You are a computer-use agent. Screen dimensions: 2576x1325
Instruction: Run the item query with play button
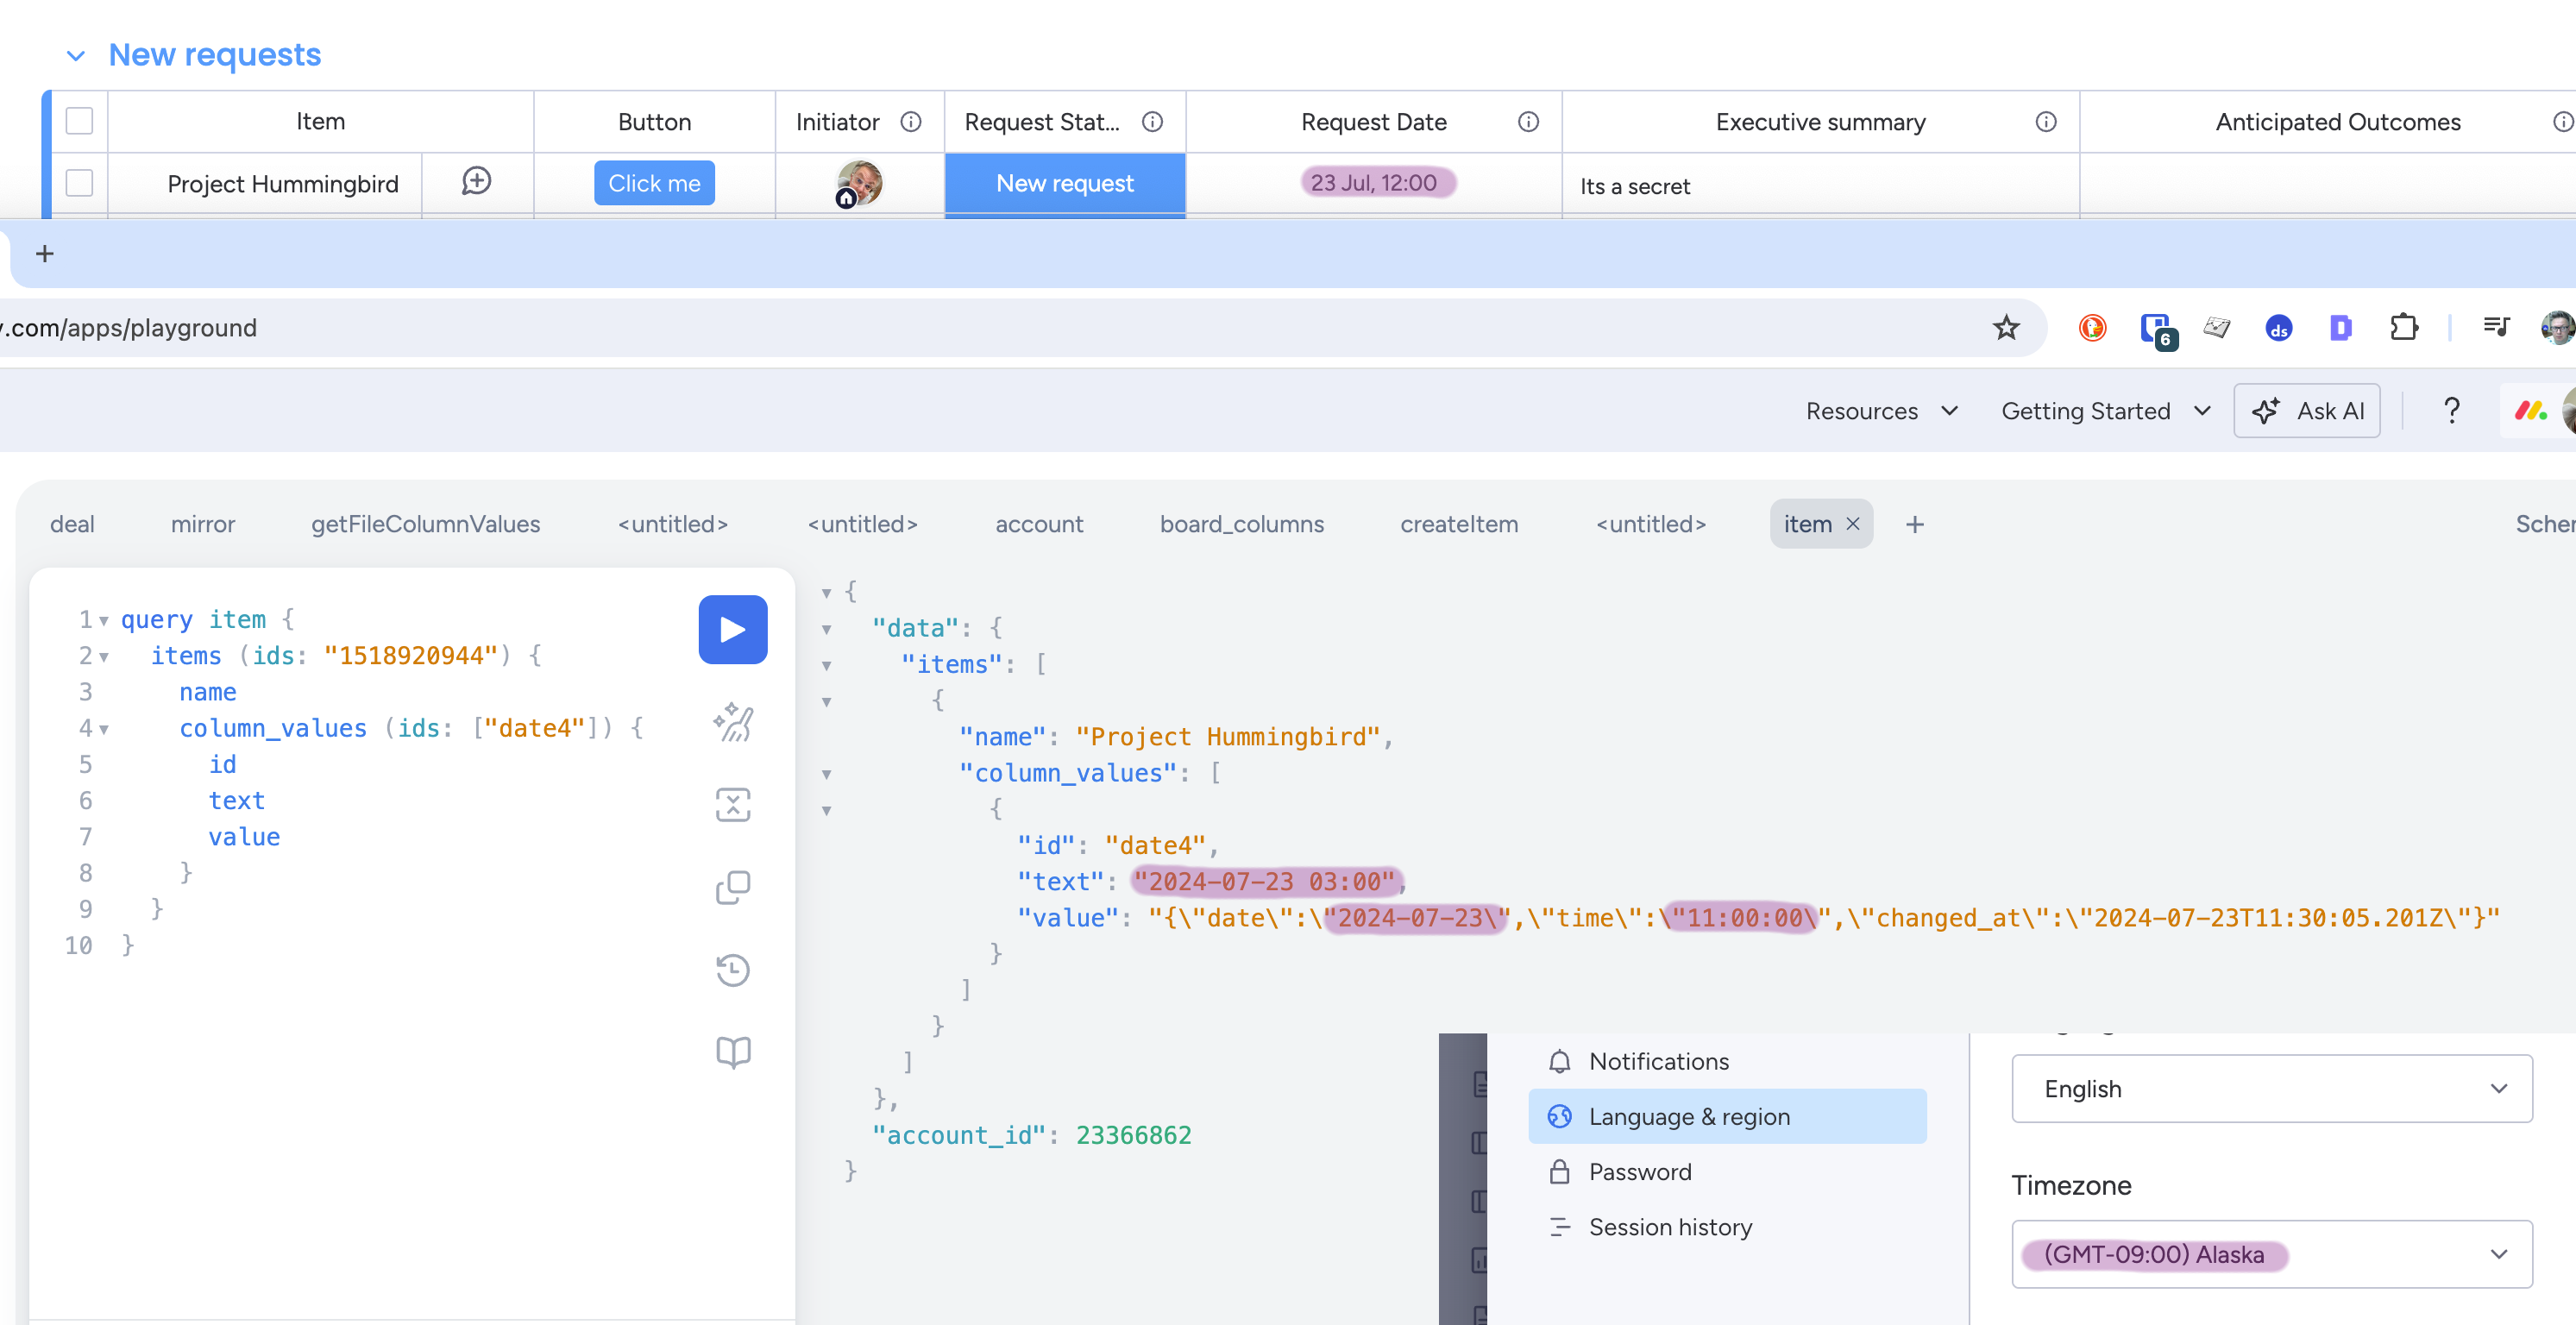click(x=732, y=629)
